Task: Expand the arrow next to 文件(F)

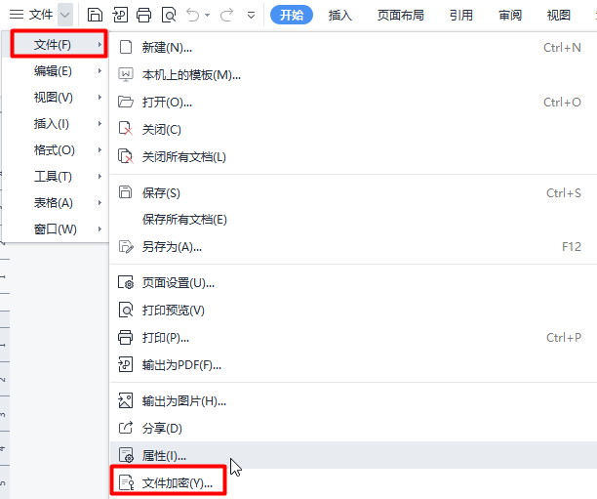Action: [x=99, y=44]
